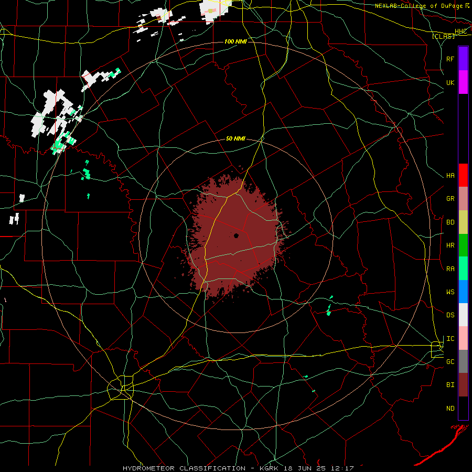Click the magenta UK color swatch
472x472 pixels.
pos(463,82)
